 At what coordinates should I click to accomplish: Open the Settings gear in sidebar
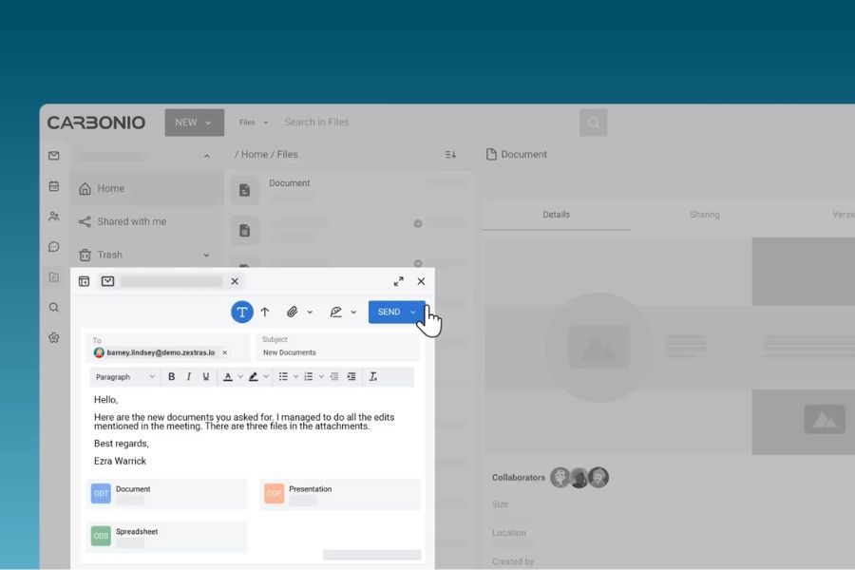pos(53,337)
